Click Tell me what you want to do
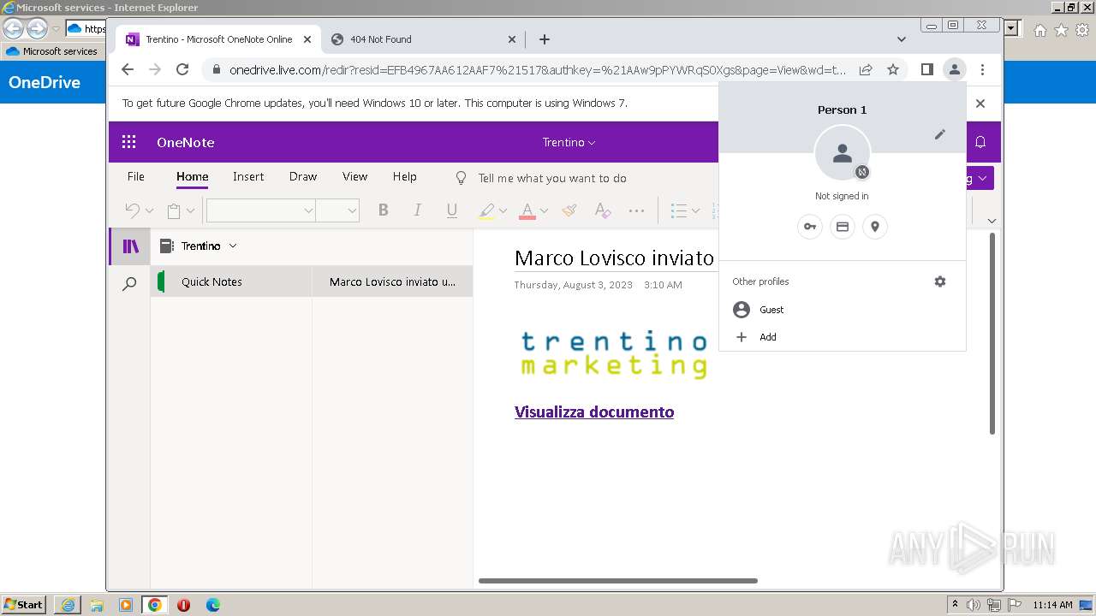This screenshot has height=616, width=1096. [552, 178]
